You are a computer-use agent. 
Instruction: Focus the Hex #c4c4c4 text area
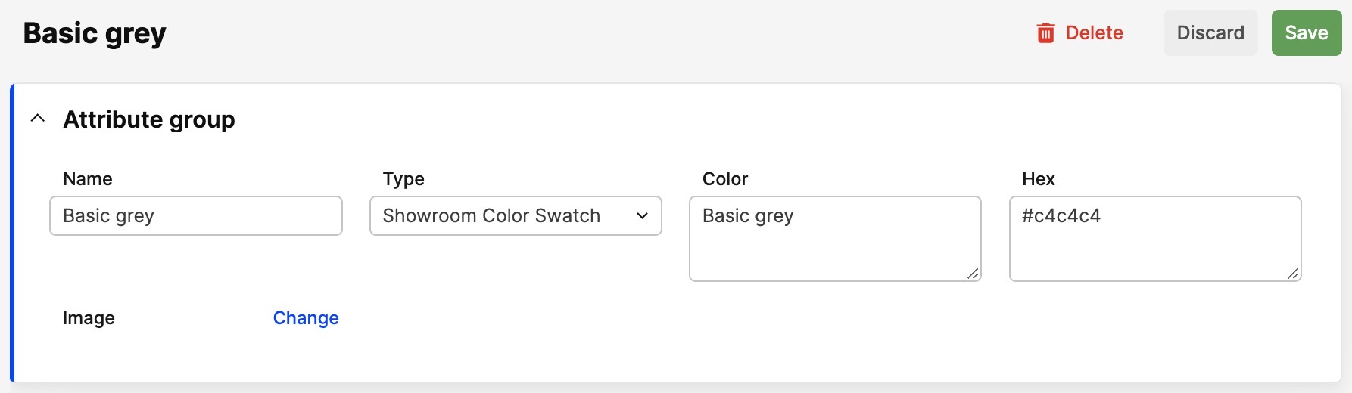tap(1155, 239)
